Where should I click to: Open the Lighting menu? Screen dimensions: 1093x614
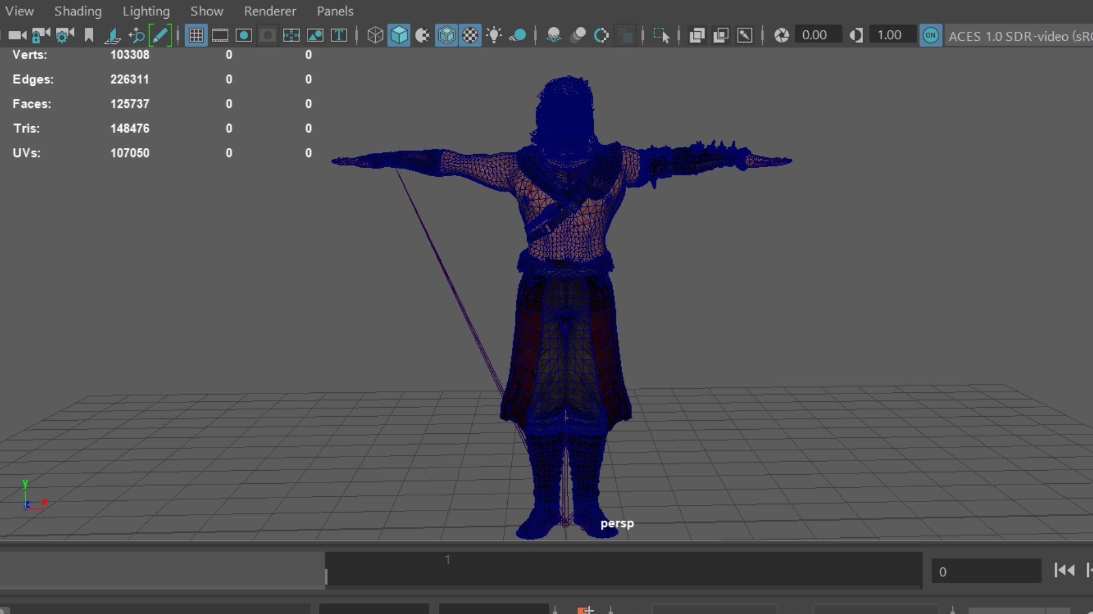146,11
